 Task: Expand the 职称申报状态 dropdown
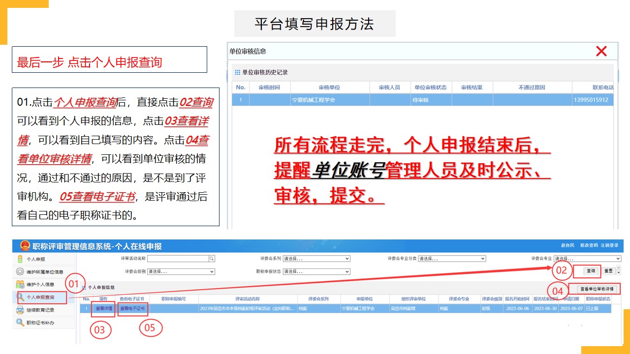coord(316,271)
